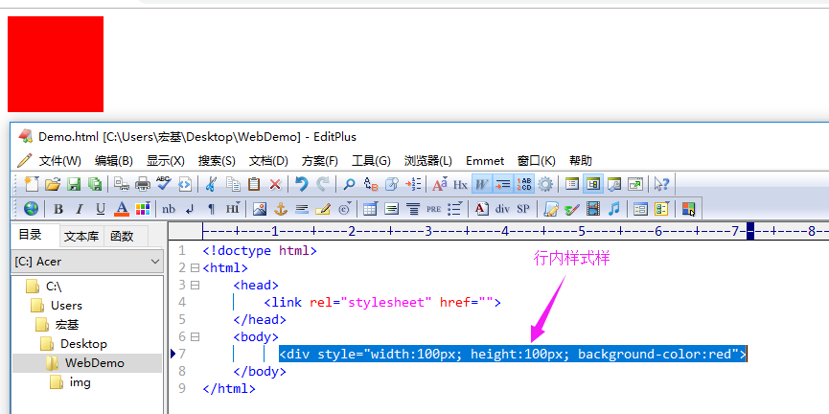829x414 pixels.
Task: Delete selection with the red X icon
Action: pyautogui.click(x=275, y=184)
